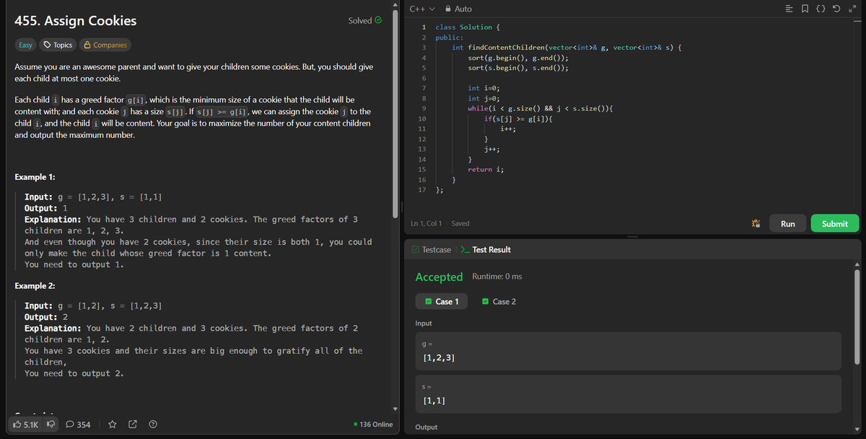Click the Ln 1, Col 1 status text
866x439 pixels.
(428, 224)
